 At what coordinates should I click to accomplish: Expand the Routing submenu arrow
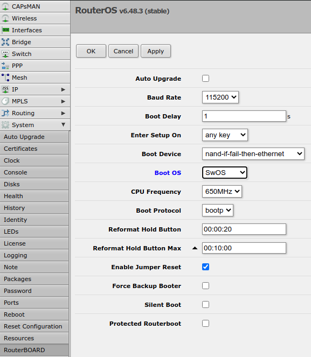64,113
